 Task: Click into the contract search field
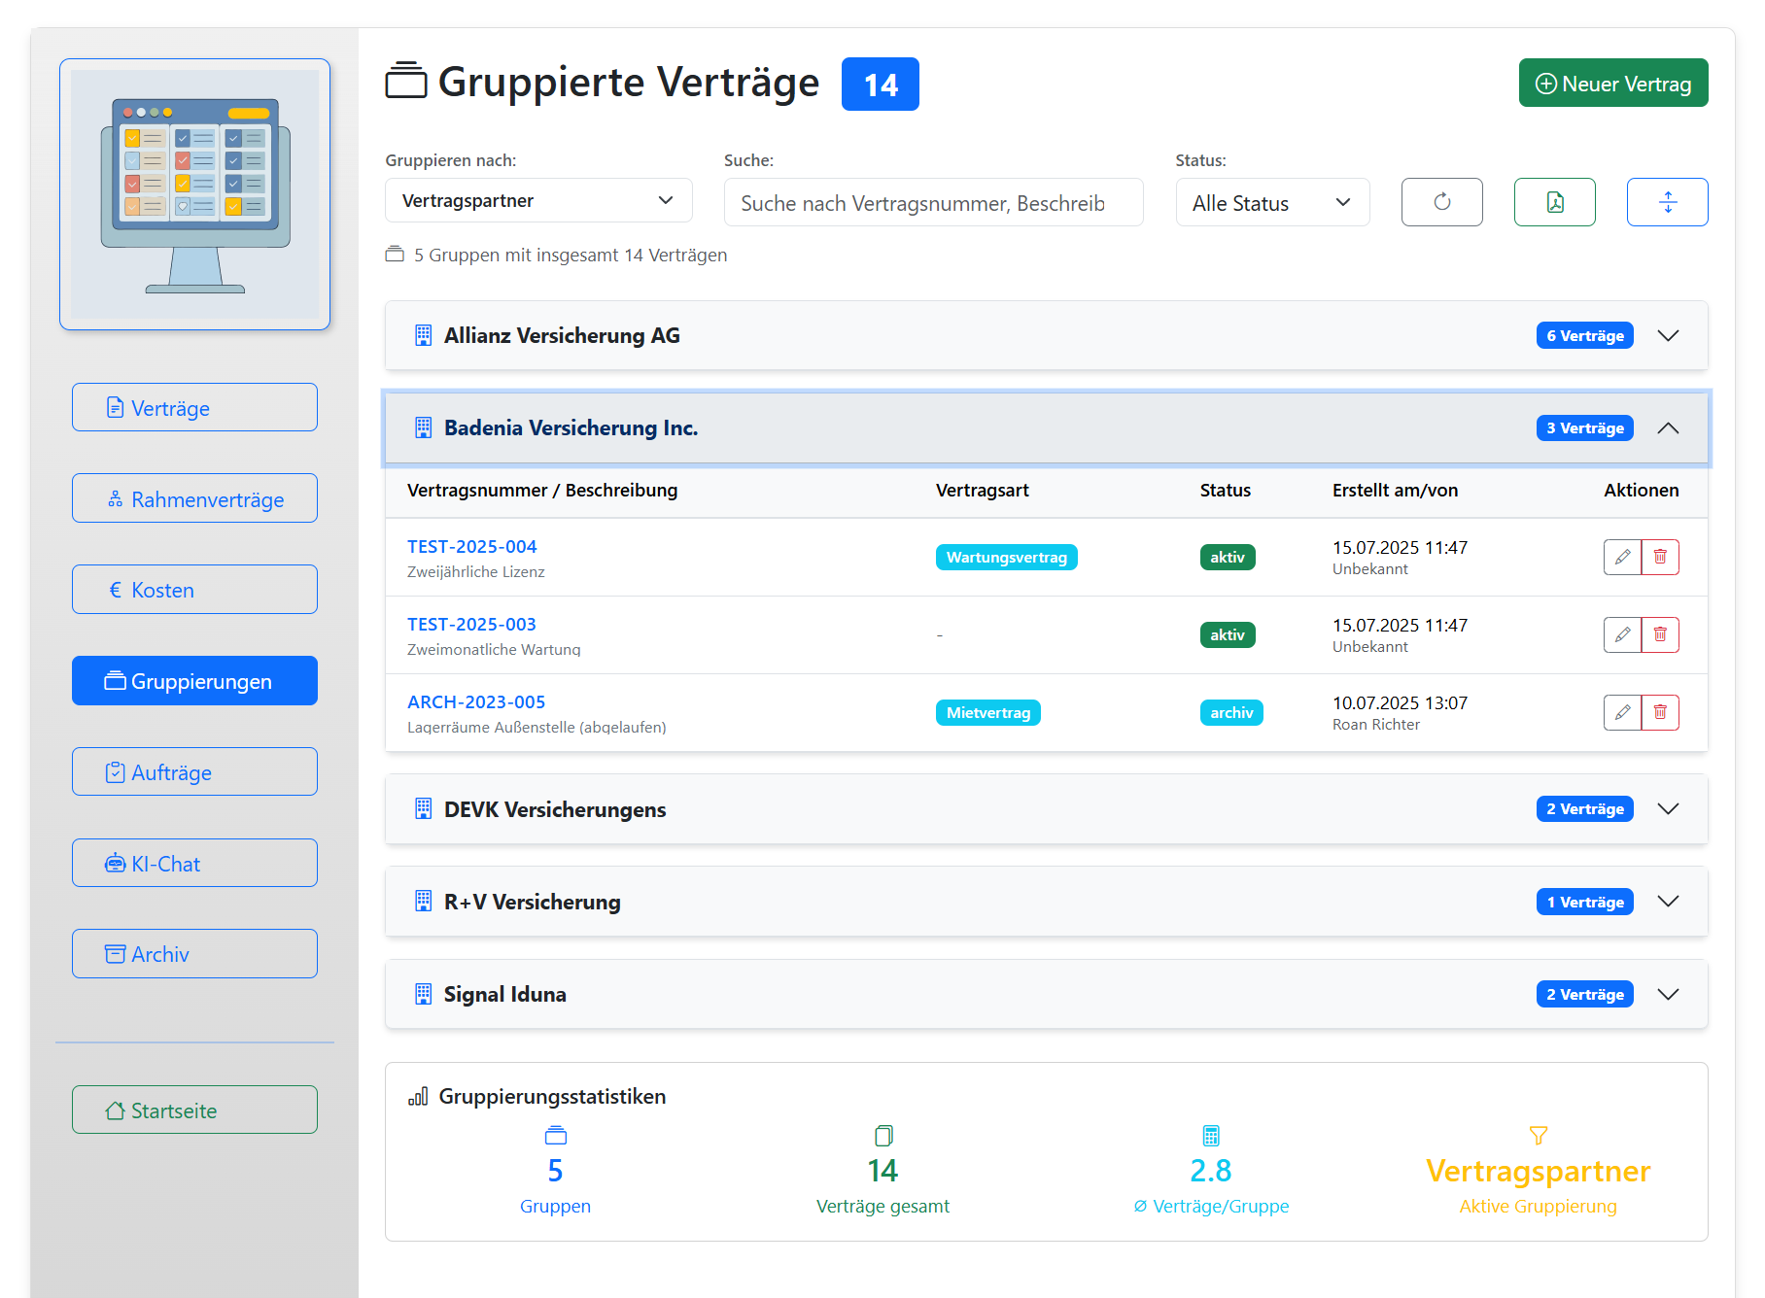(x=933, y=202)
